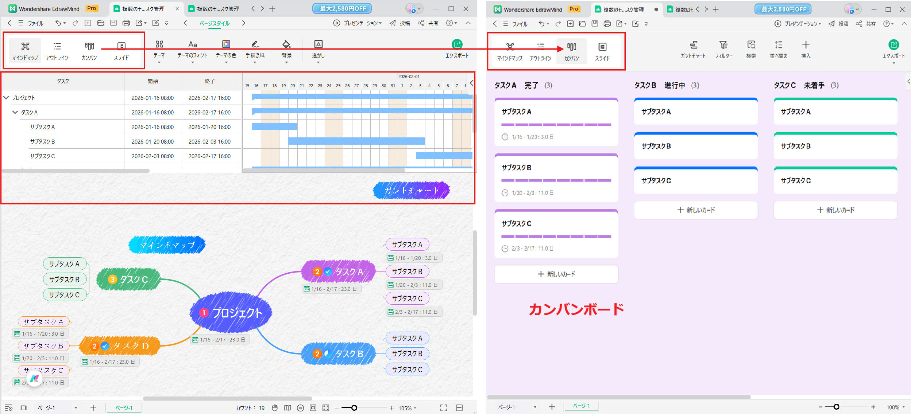
Task: Enter fullscreen mode from the status bar
Action: pyautogui.click(x=443, y=408)
